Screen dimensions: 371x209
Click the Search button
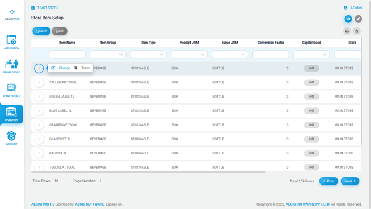coord(41,31)
